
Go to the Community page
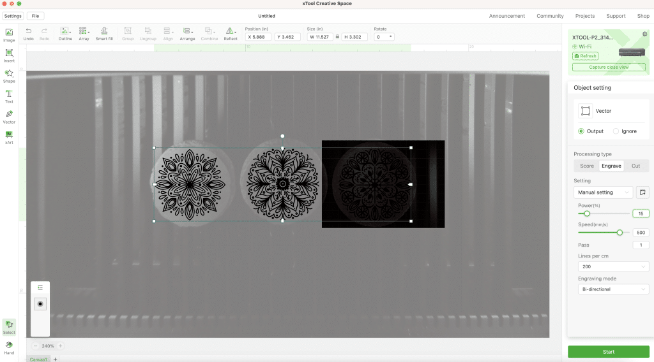pos(550,16)
